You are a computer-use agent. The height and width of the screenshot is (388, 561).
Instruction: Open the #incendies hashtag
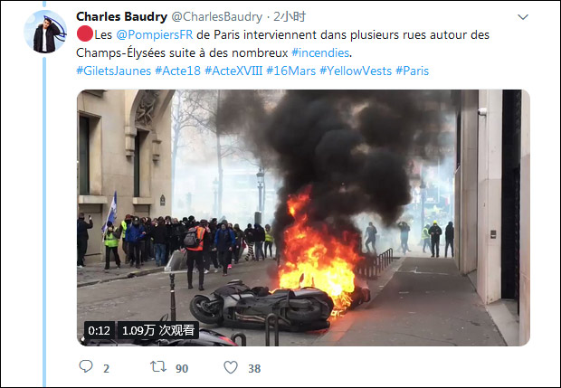point(320,53)
